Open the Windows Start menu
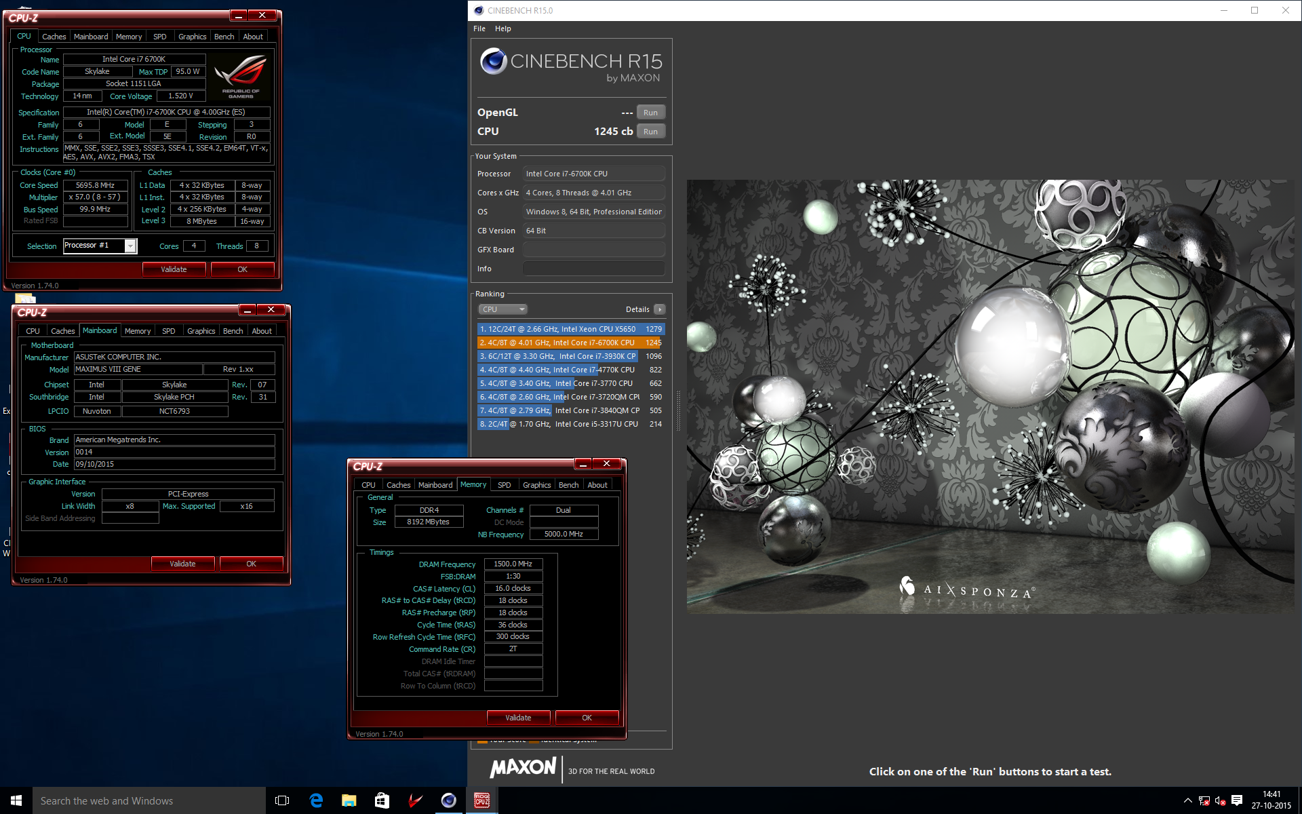 [16, 800]
